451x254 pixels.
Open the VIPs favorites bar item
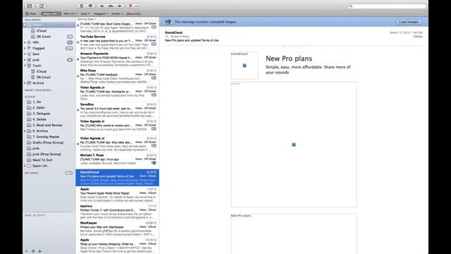[70, 13]
